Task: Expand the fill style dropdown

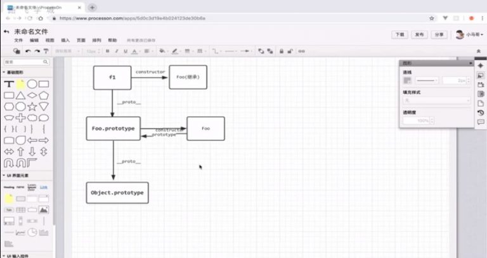Action: pos(437,100)
